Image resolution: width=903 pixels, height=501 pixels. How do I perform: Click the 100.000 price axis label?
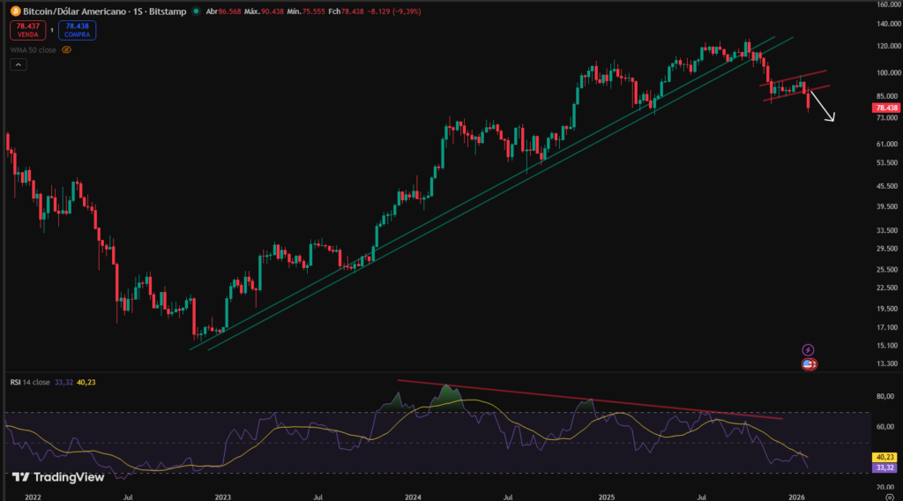889,73
